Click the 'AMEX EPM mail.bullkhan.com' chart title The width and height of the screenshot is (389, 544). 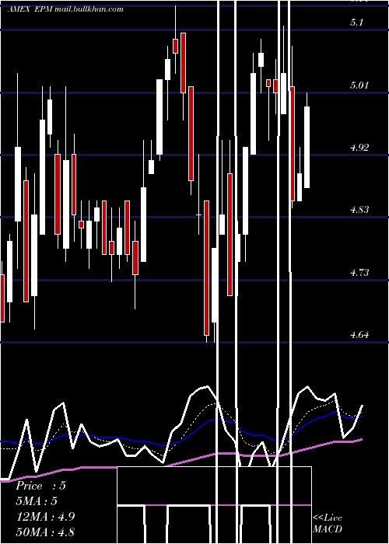65,9
